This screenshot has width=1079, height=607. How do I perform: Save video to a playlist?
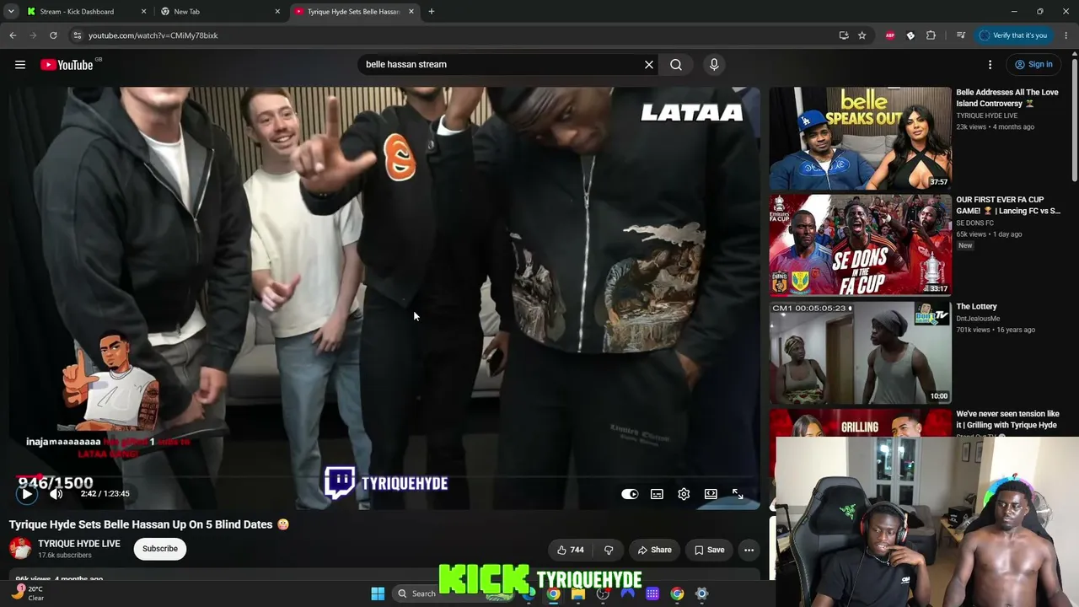tap(709, 550)
